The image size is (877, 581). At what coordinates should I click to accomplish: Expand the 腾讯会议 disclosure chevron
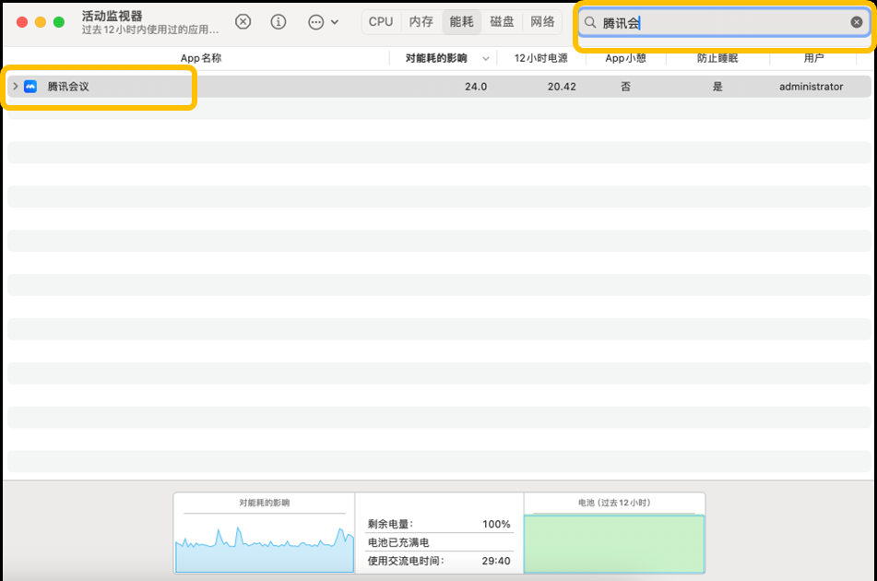[16, 86]
